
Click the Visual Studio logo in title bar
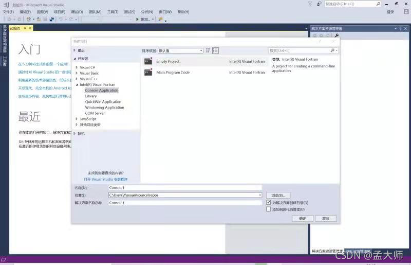click(x=7, y=5)
